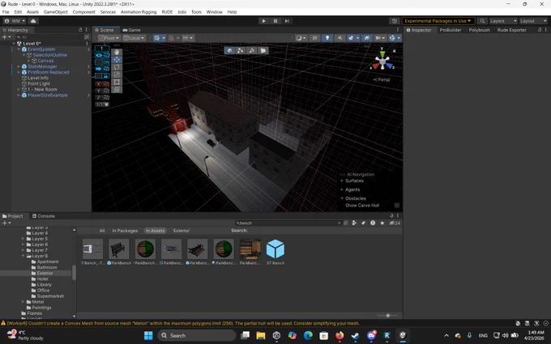Toggle Show Carve Hull checkbox
The height and width of the screenshot is (344, 551).
point(397,206)
